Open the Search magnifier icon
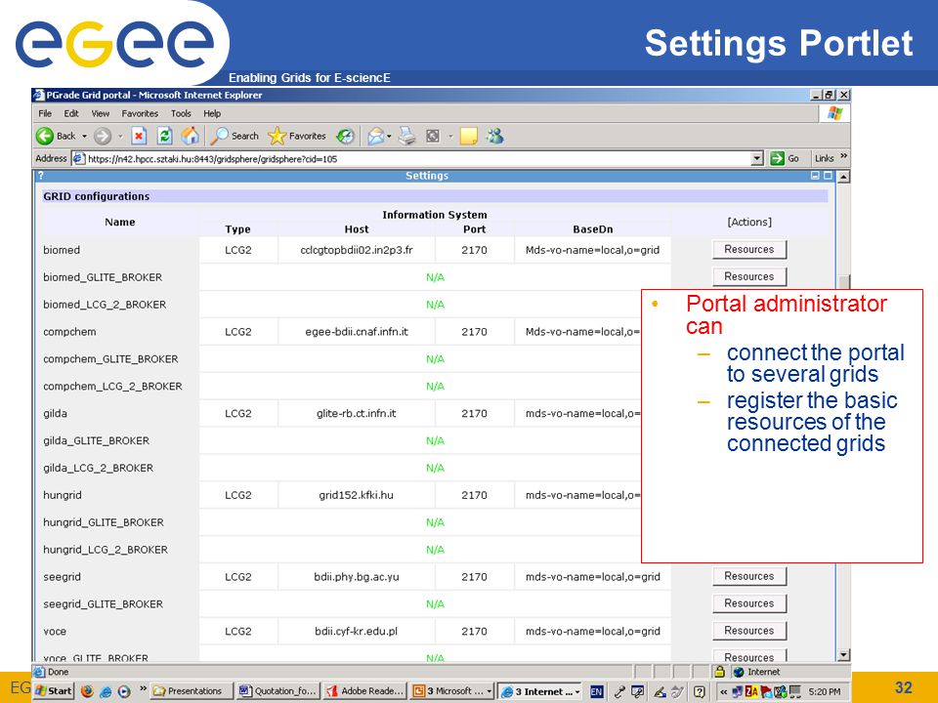 [219, 137]
